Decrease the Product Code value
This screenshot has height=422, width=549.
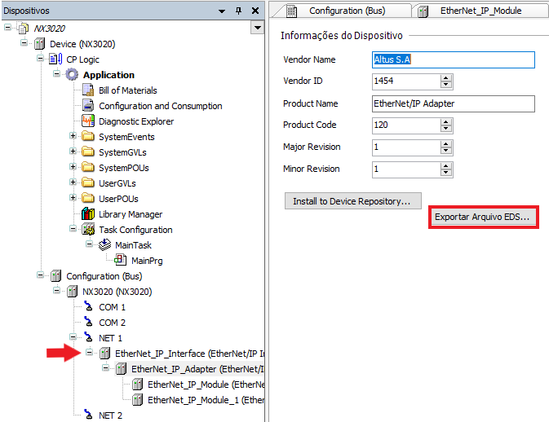446,129
